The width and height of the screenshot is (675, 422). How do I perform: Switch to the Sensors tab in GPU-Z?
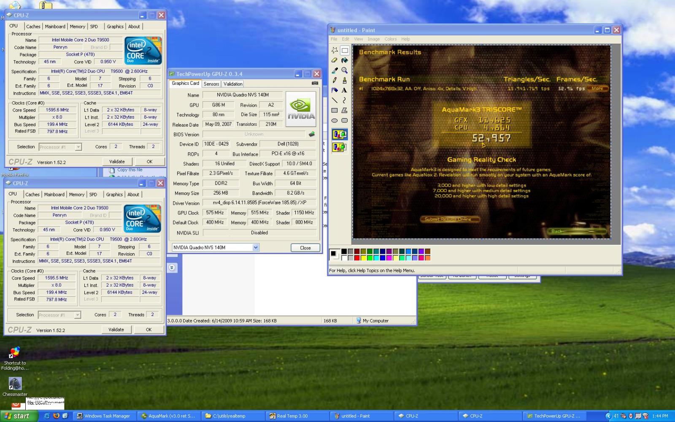211,84
